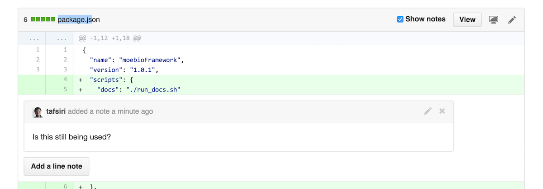
Task: Uncheck the Show notes checkbox
Action: point(400,19)
